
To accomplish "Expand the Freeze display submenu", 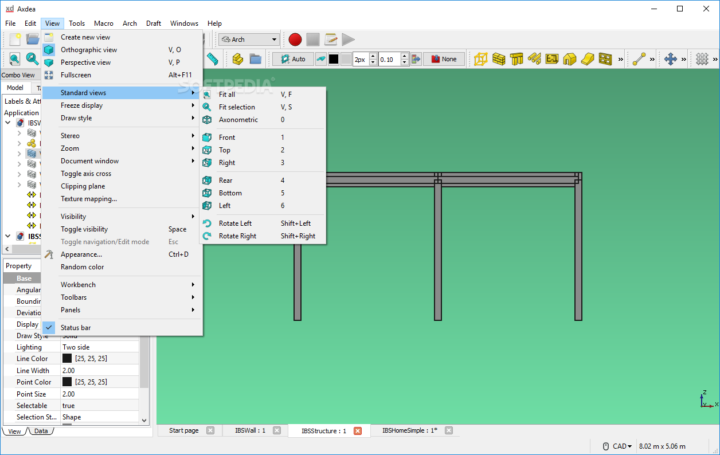I will (x=122, y=105).
